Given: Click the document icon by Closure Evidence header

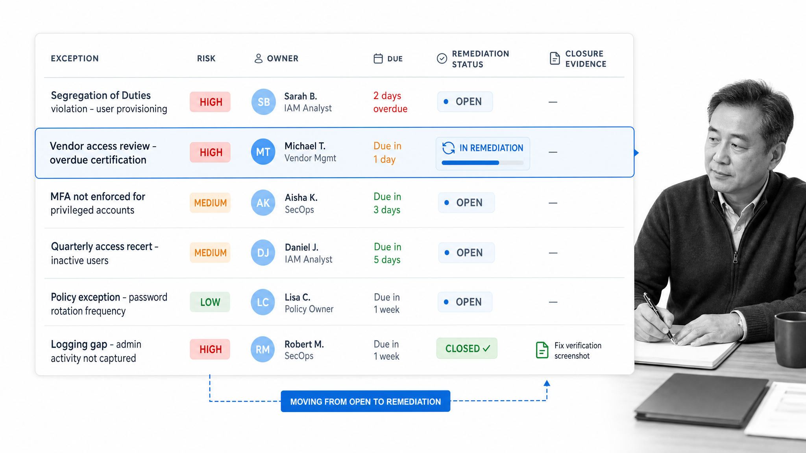Looking at the screenshot, I should point(555,59).
